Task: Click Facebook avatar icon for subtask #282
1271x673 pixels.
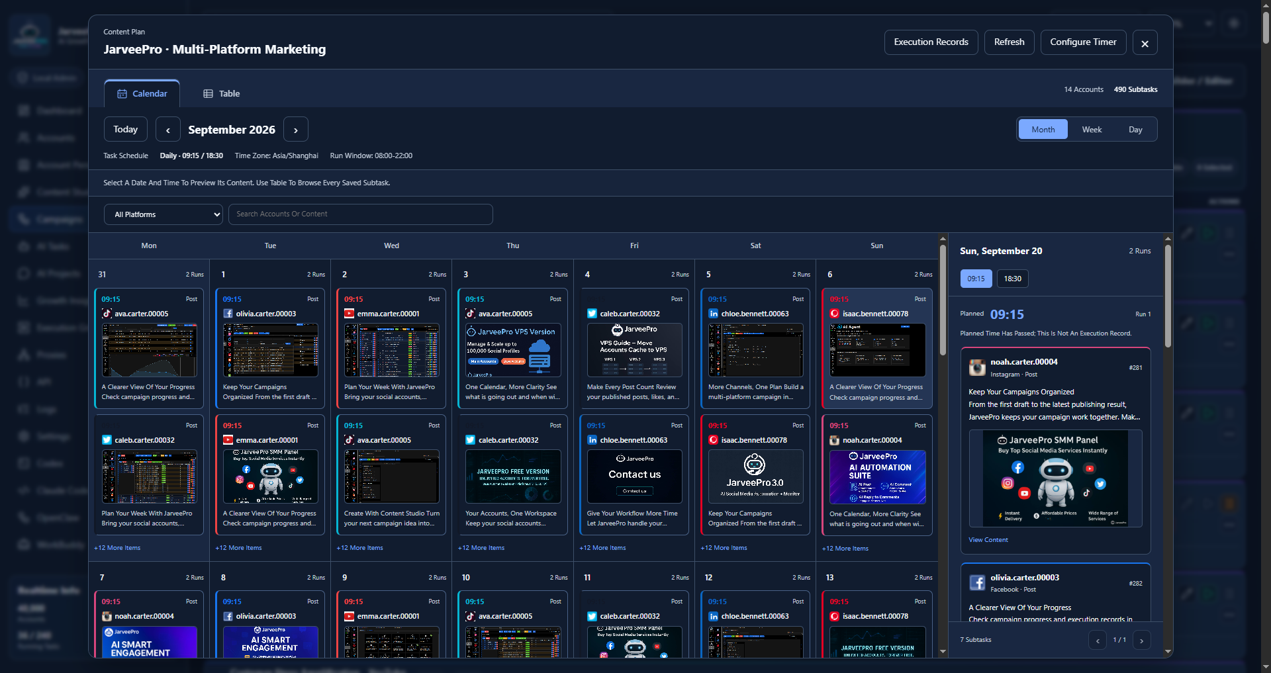Action: 977,582
